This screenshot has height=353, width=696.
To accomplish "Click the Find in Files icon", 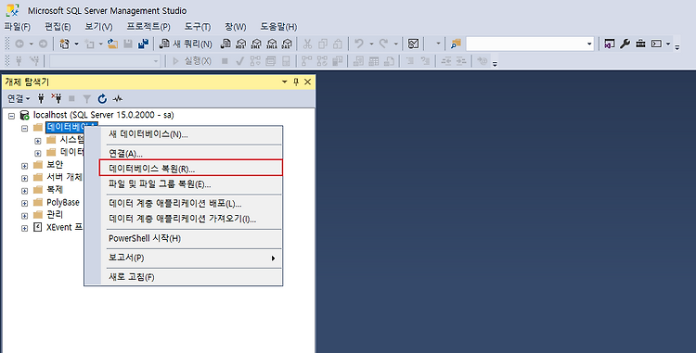I will point(456,44).
